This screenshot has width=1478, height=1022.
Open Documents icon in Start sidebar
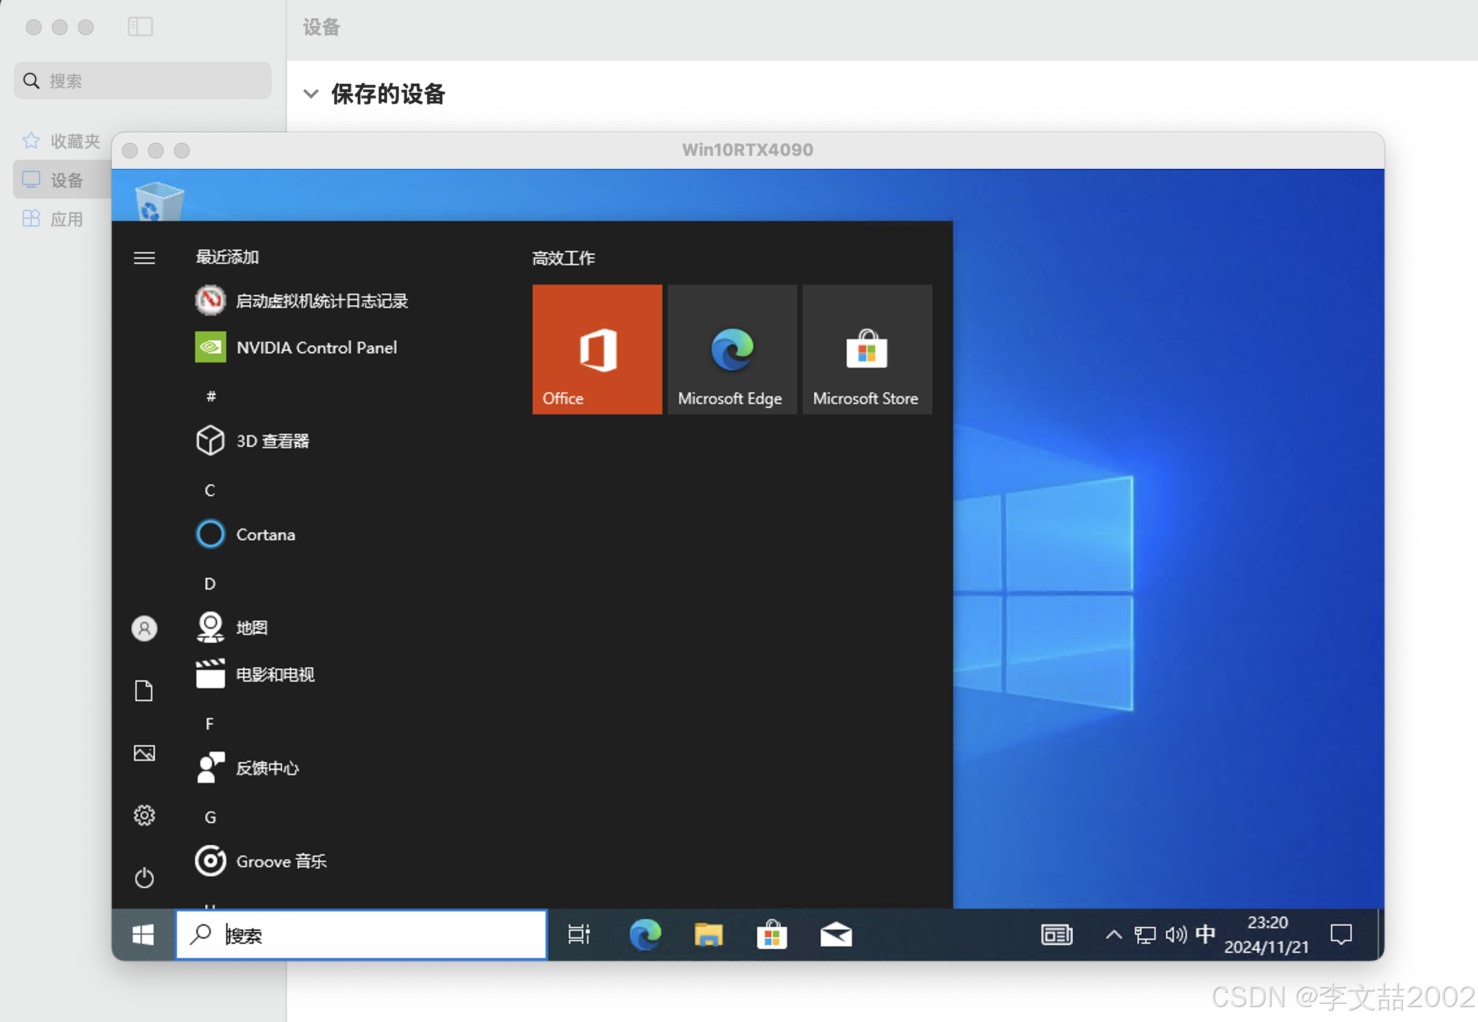(x=144, y=691)
